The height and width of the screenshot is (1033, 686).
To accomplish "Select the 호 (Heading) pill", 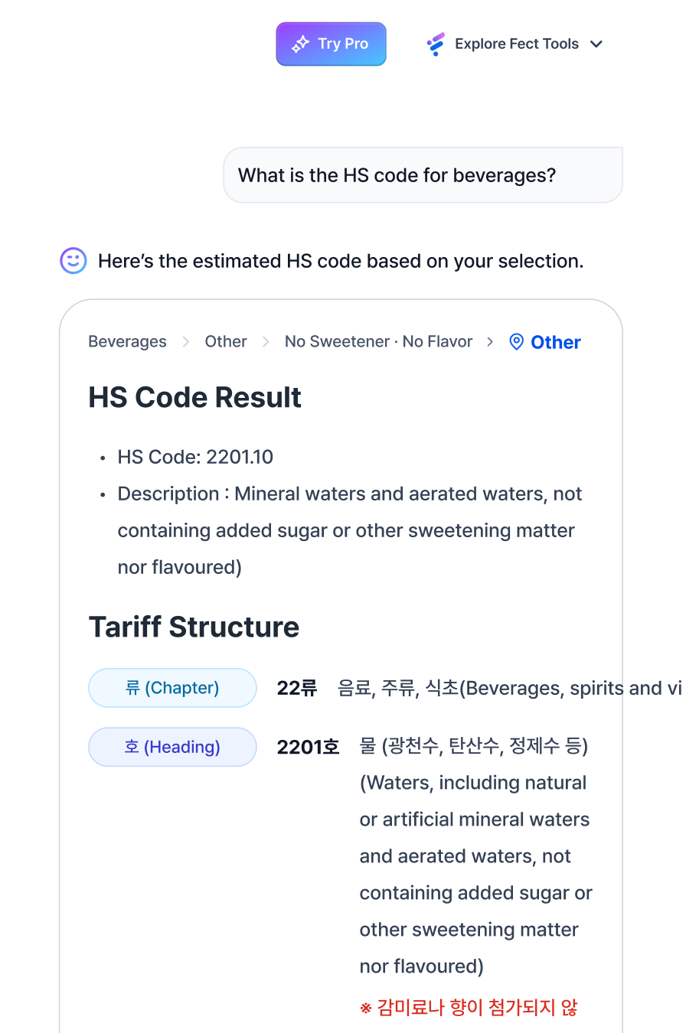I will click(x=172, y=747).
